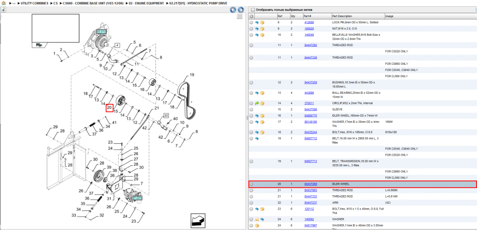The image size is (477, 230).
Task: Select callout 19 belt on diagram
Action: tap(192, 75)
